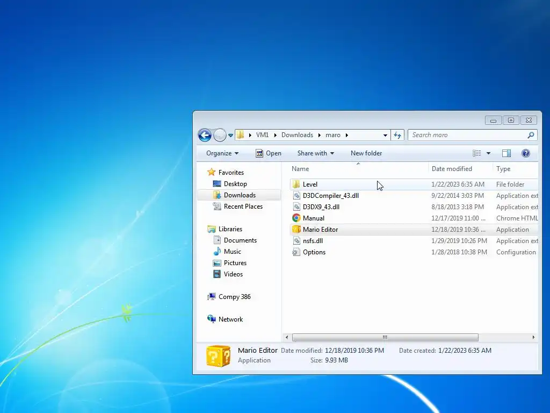Open the view options dropdown arrow
The width and height of the screenshot is (550, 413).
(x=488, y=153)
